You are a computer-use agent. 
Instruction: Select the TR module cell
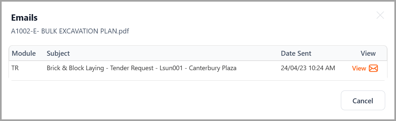tap(15, 68)
